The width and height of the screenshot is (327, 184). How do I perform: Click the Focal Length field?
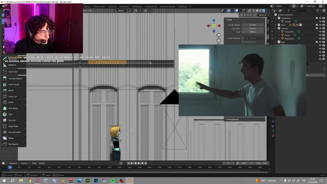pos(252,25)
